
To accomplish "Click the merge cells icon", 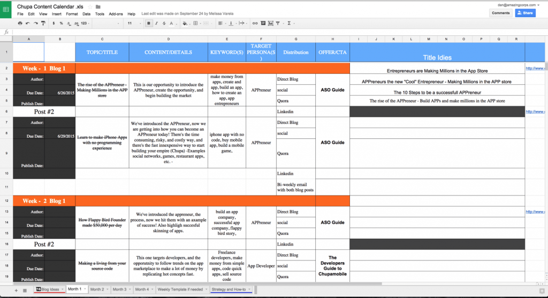I will (x=206, y=23).
